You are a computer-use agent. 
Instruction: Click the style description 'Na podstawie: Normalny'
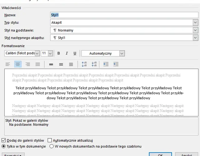(29, 124)
